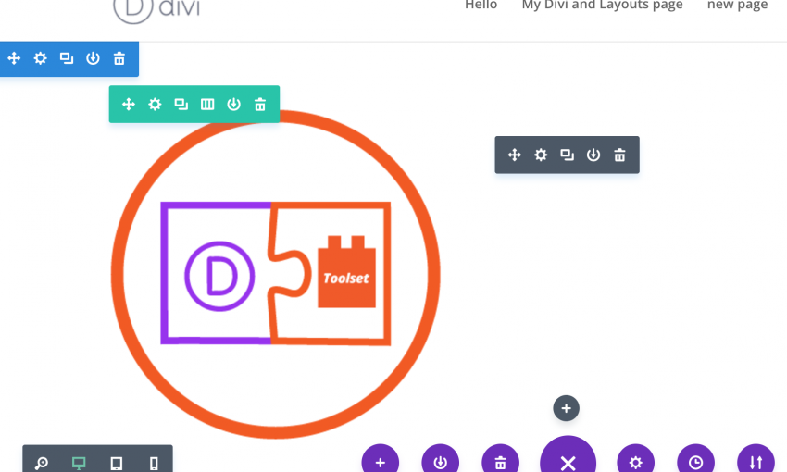Viewport: 787px width, 472px height.
Task: Change column structure in the green row toolbar
Action: (207, 104)
